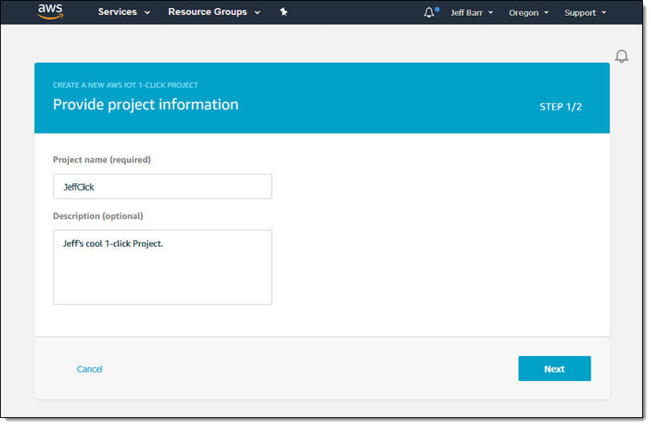The image size is (651, 426).
Task: Open the Resource Groups menu
Action: click(207, 12)
